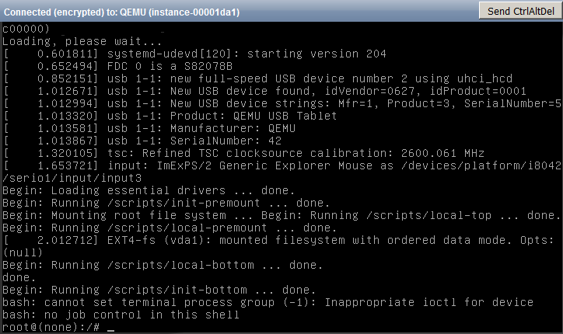Click the ImExPS/2 Generic Explorer Mouse line
This screenshot has height=334, width=563.
[x=281, y=172]
